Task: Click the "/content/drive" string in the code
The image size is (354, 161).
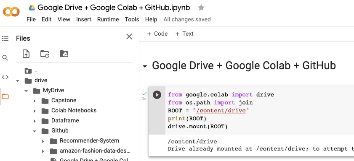Action: pos(221,111)
